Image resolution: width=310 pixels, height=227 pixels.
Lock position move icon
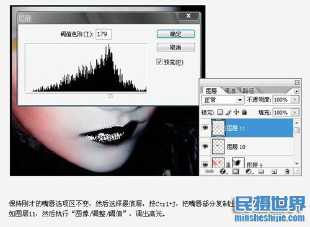[236, 112]
